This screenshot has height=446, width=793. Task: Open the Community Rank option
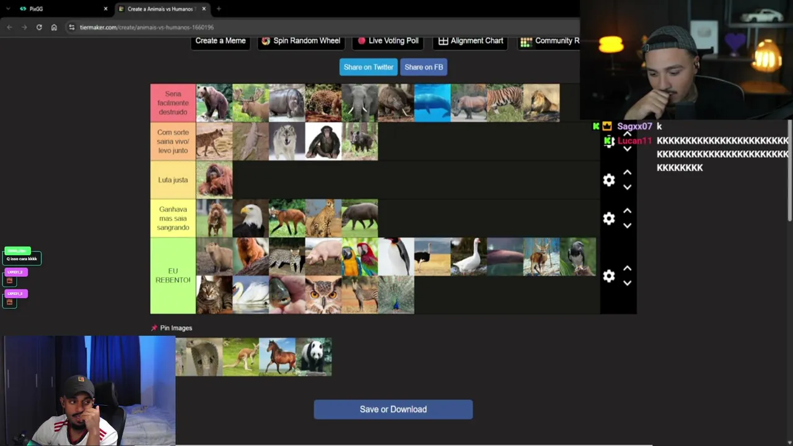[549, 41]
